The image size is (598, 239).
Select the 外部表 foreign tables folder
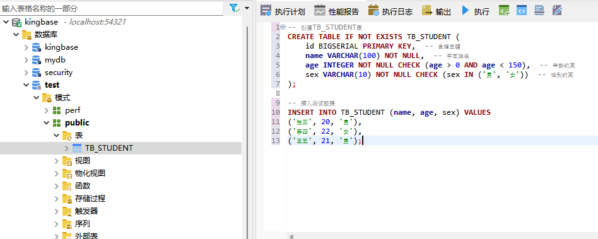coord(86,236)
